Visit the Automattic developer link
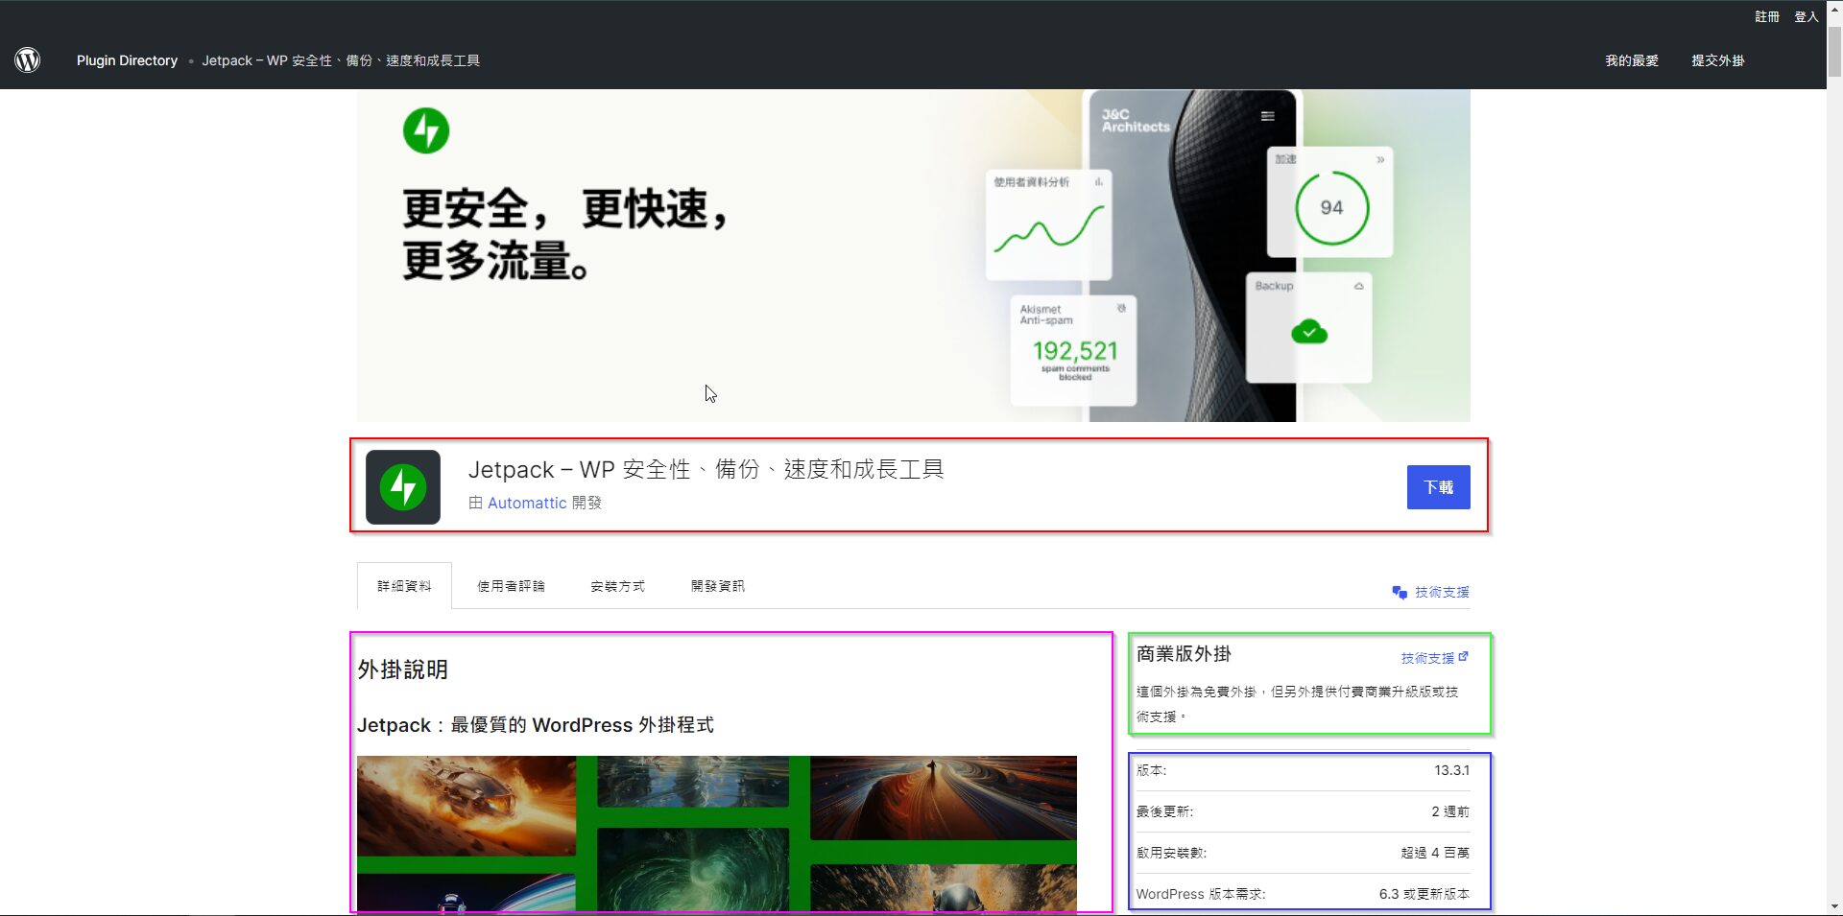The width and height of the screenshot is (1843, 916). (x=527, y=503)
